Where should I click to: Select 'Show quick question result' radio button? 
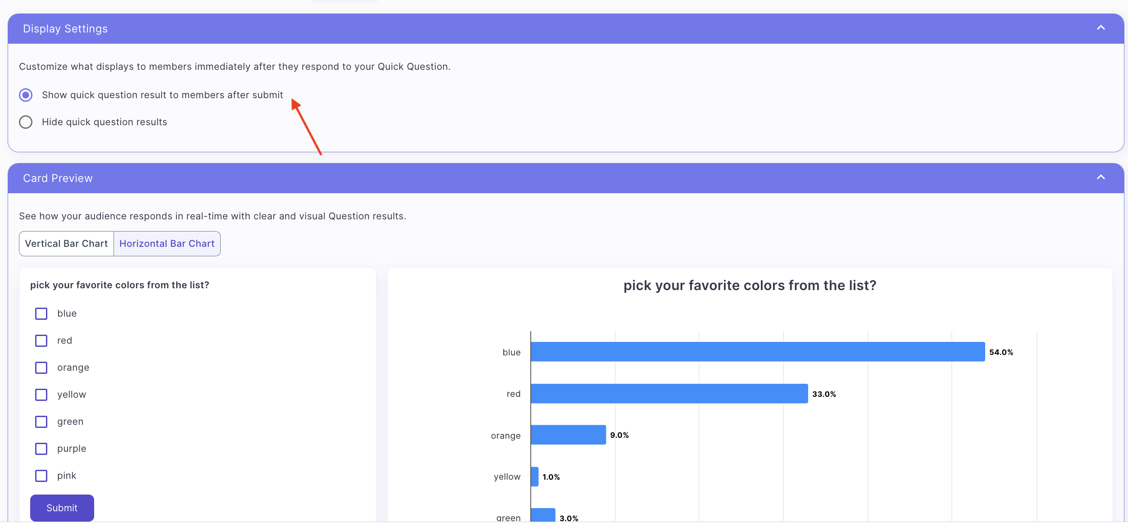coord(26,95)
